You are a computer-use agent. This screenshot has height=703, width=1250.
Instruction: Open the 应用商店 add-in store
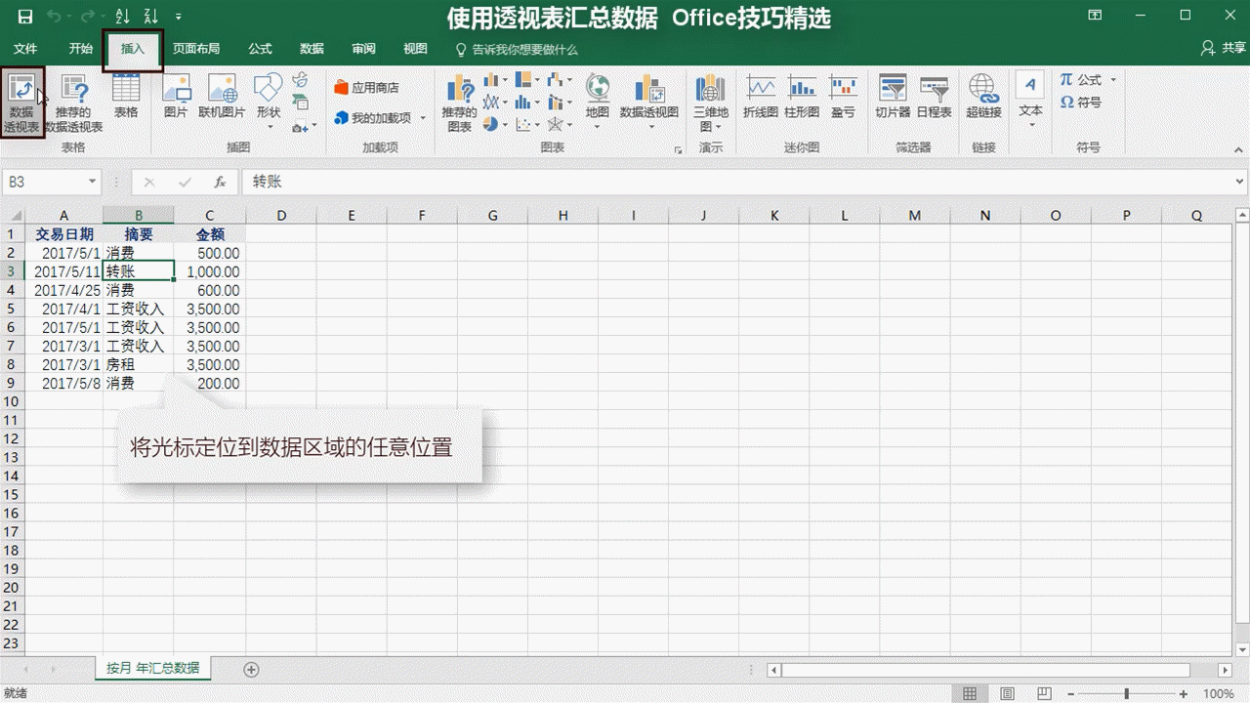(367, 88)
